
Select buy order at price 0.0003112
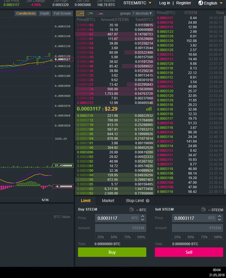point(115,120)
